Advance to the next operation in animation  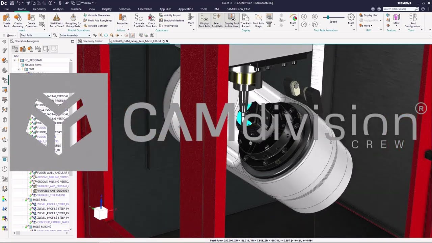pos(315,24)
